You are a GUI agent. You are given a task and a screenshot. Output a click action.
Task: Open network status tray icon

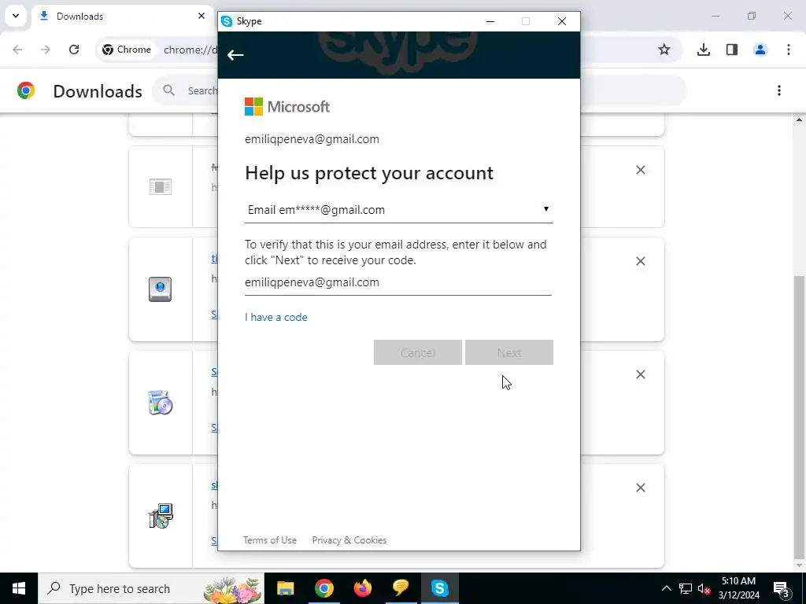coord(686,588)
